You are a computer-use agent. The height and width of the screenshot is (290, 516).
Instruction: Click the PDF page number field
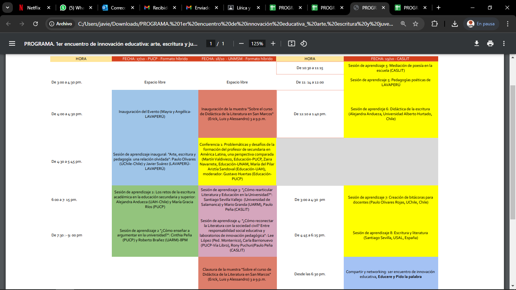(211, 43)
